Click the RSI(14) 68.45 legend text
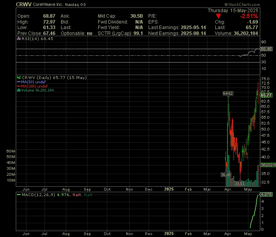 pyautogui.click(x=37, y=39)
